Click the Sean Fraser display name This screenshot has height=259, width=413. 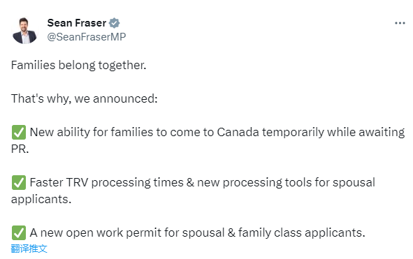pyautogui.click(x=77, y=23)
